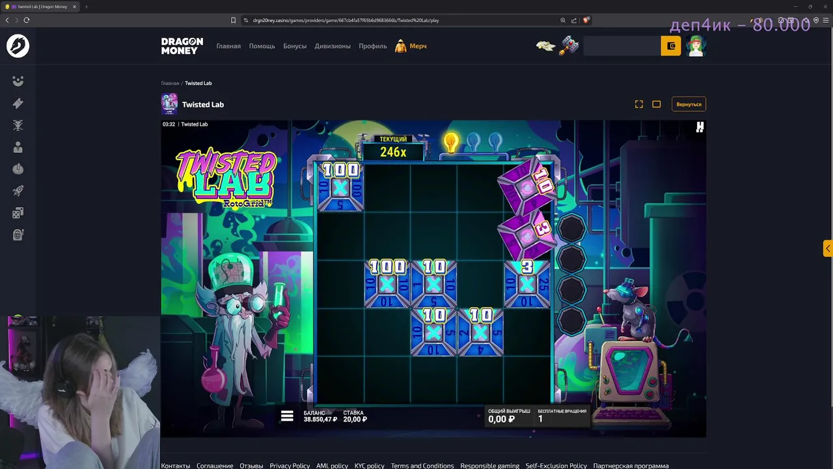Screen dimensions: 833x469
Task: Click the lit yellow light bulb
Action: 450,142
